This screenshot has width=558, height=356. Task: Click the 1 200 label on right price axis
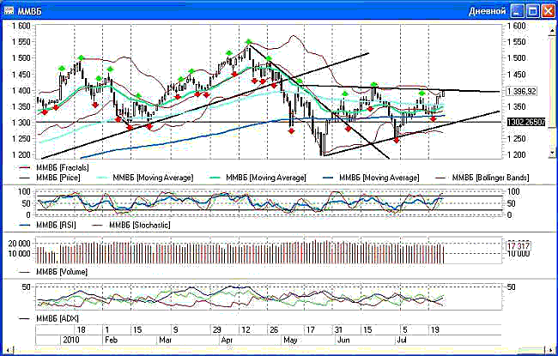pos(516,154)
